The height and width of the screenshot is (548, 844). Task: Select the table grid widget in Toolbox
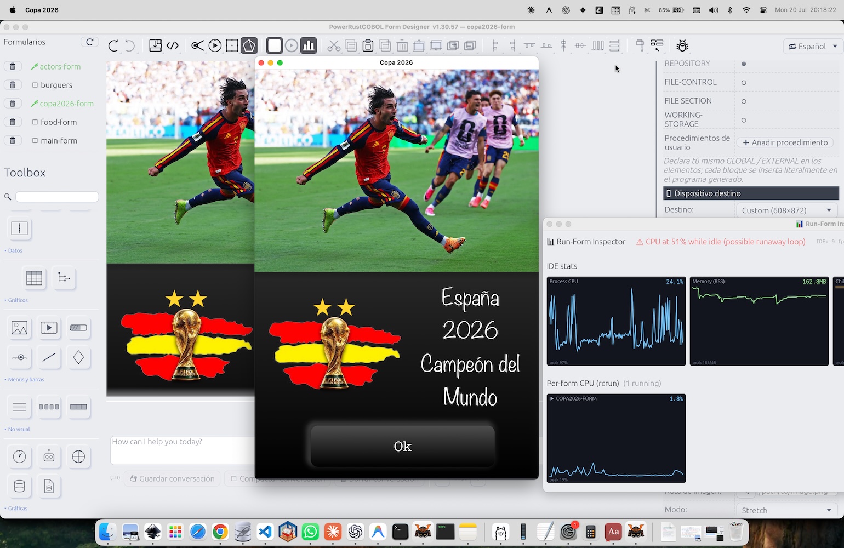click(34, 278)
